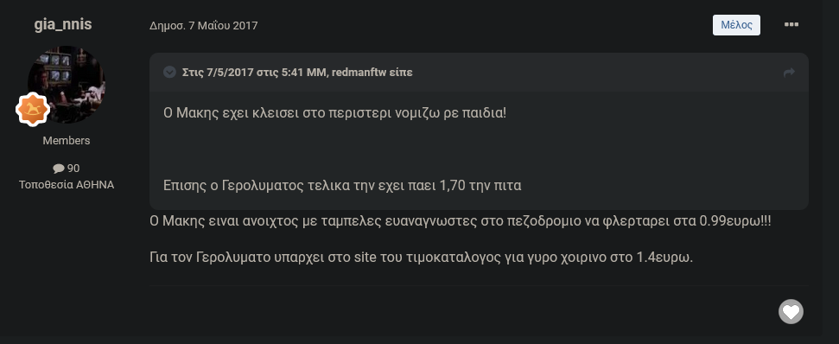The height and width of the screenshot is (344, 839).
Task: Click the quoted line about Μακης περιστερι
Action: pyautogui.click(x=334, y=113)
